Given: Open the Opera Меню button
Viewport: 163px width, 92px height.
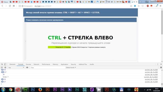Looking at the screenshot, I should pyautogui.click(x=4, y=2).
